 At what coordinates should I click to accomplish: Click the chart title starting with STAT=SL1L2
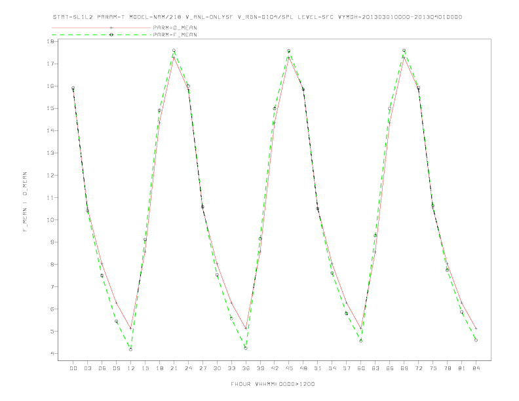point(258,17)
